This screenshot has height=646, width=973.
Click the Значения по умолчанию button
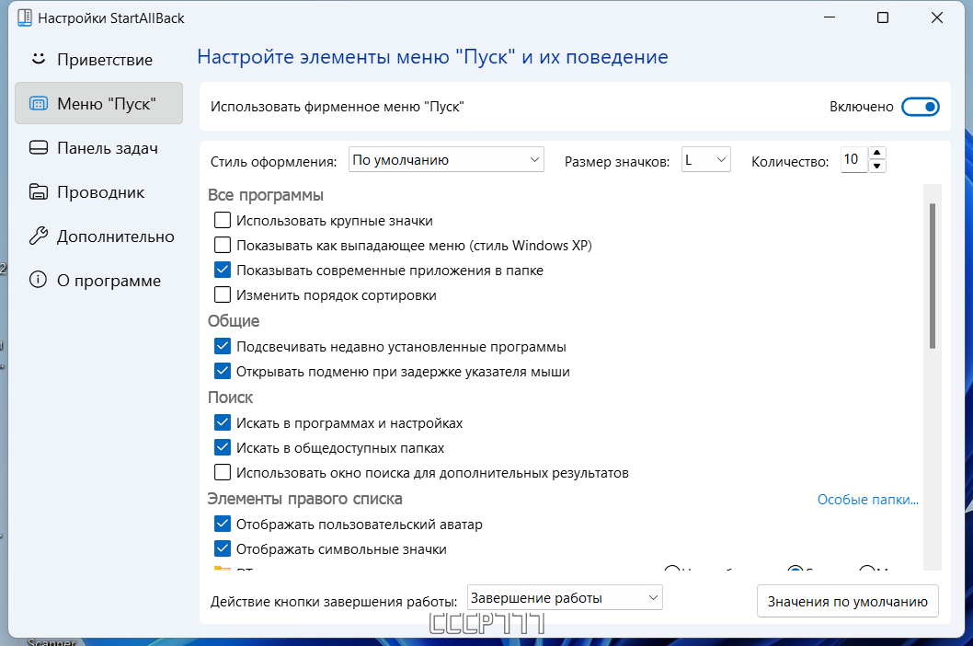(848, 601)
